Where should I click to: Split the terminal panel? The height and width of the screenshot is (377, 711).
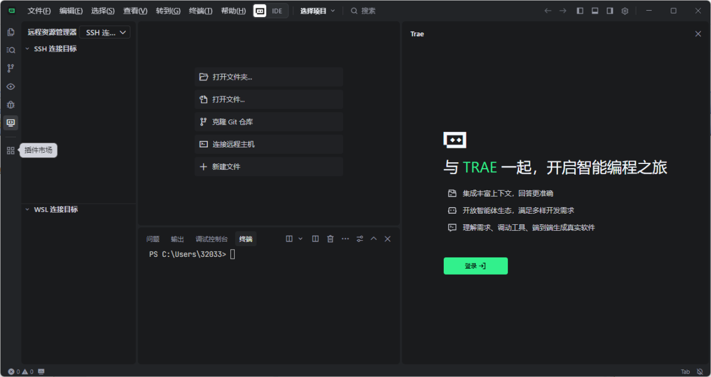pyautogui.click(x=315, y=239)
